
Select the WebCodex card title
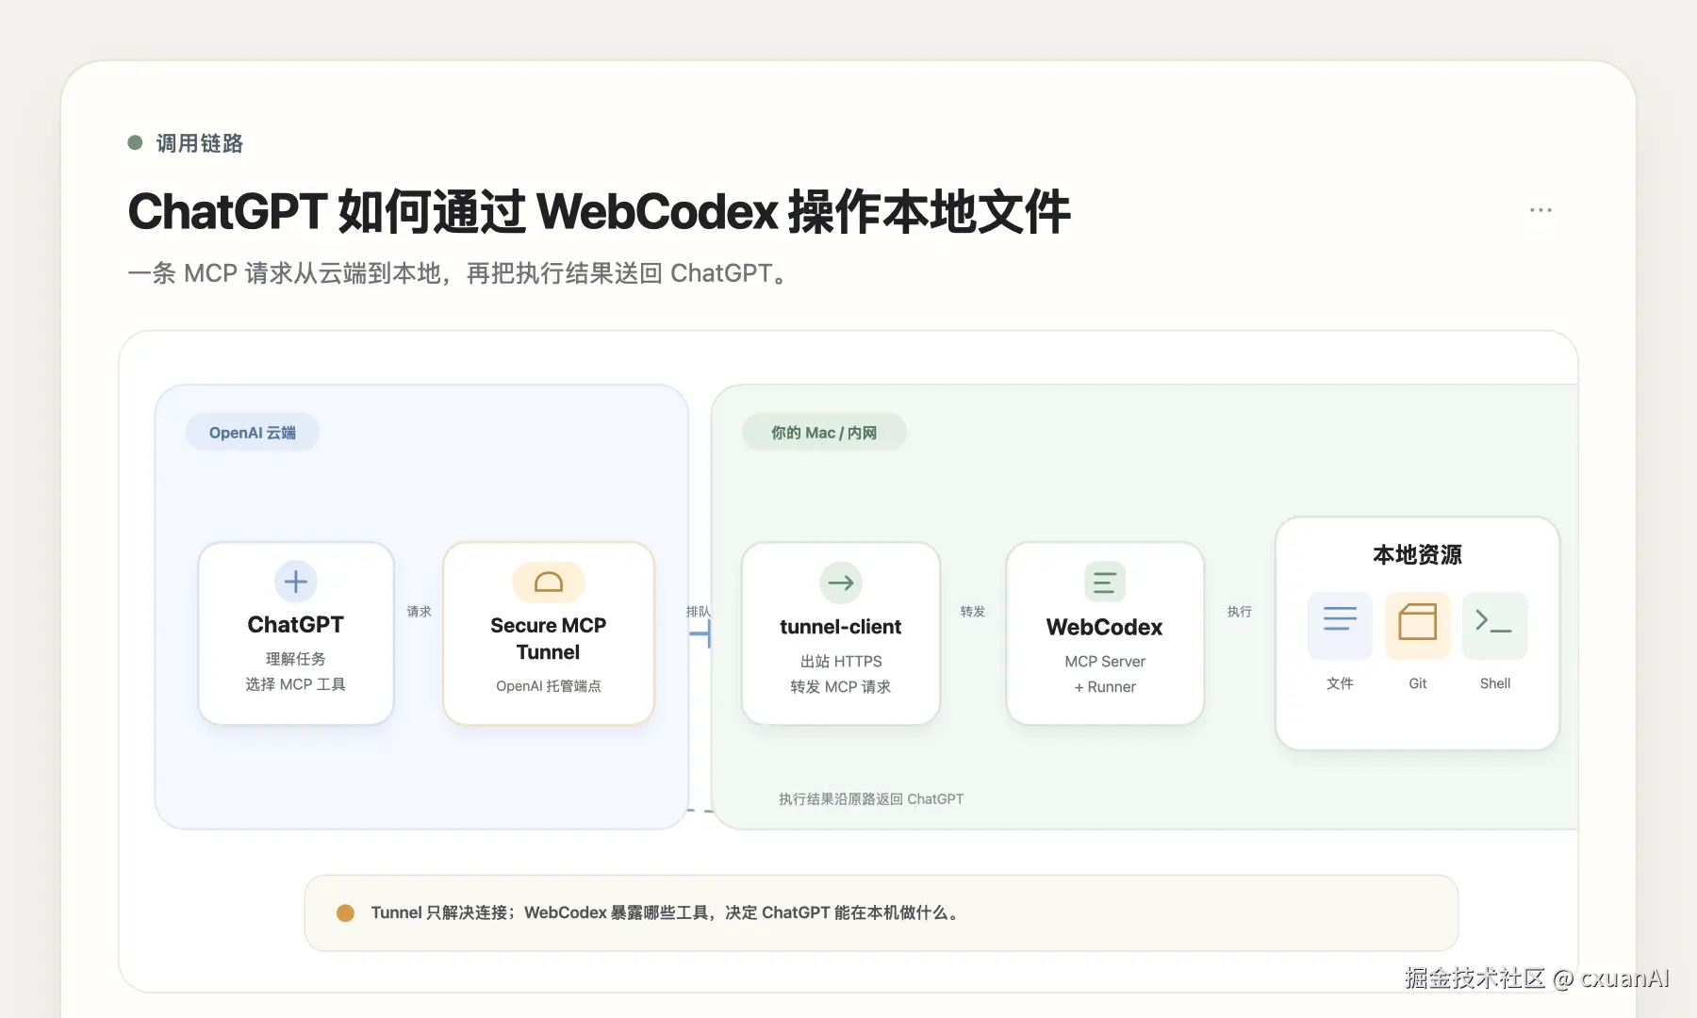(1105, 627)
